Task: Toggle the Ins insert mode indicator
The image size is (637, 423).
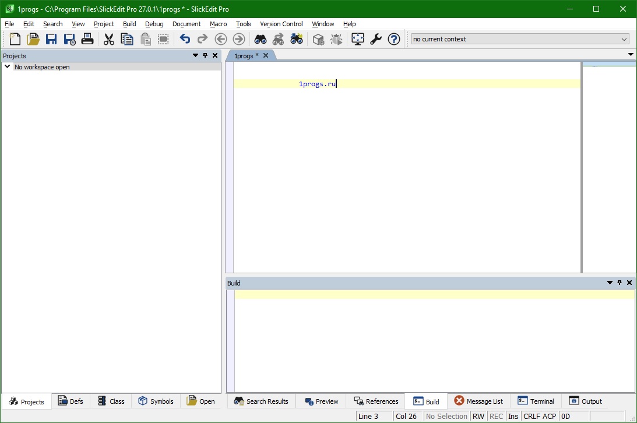Action: pos(513,417)
